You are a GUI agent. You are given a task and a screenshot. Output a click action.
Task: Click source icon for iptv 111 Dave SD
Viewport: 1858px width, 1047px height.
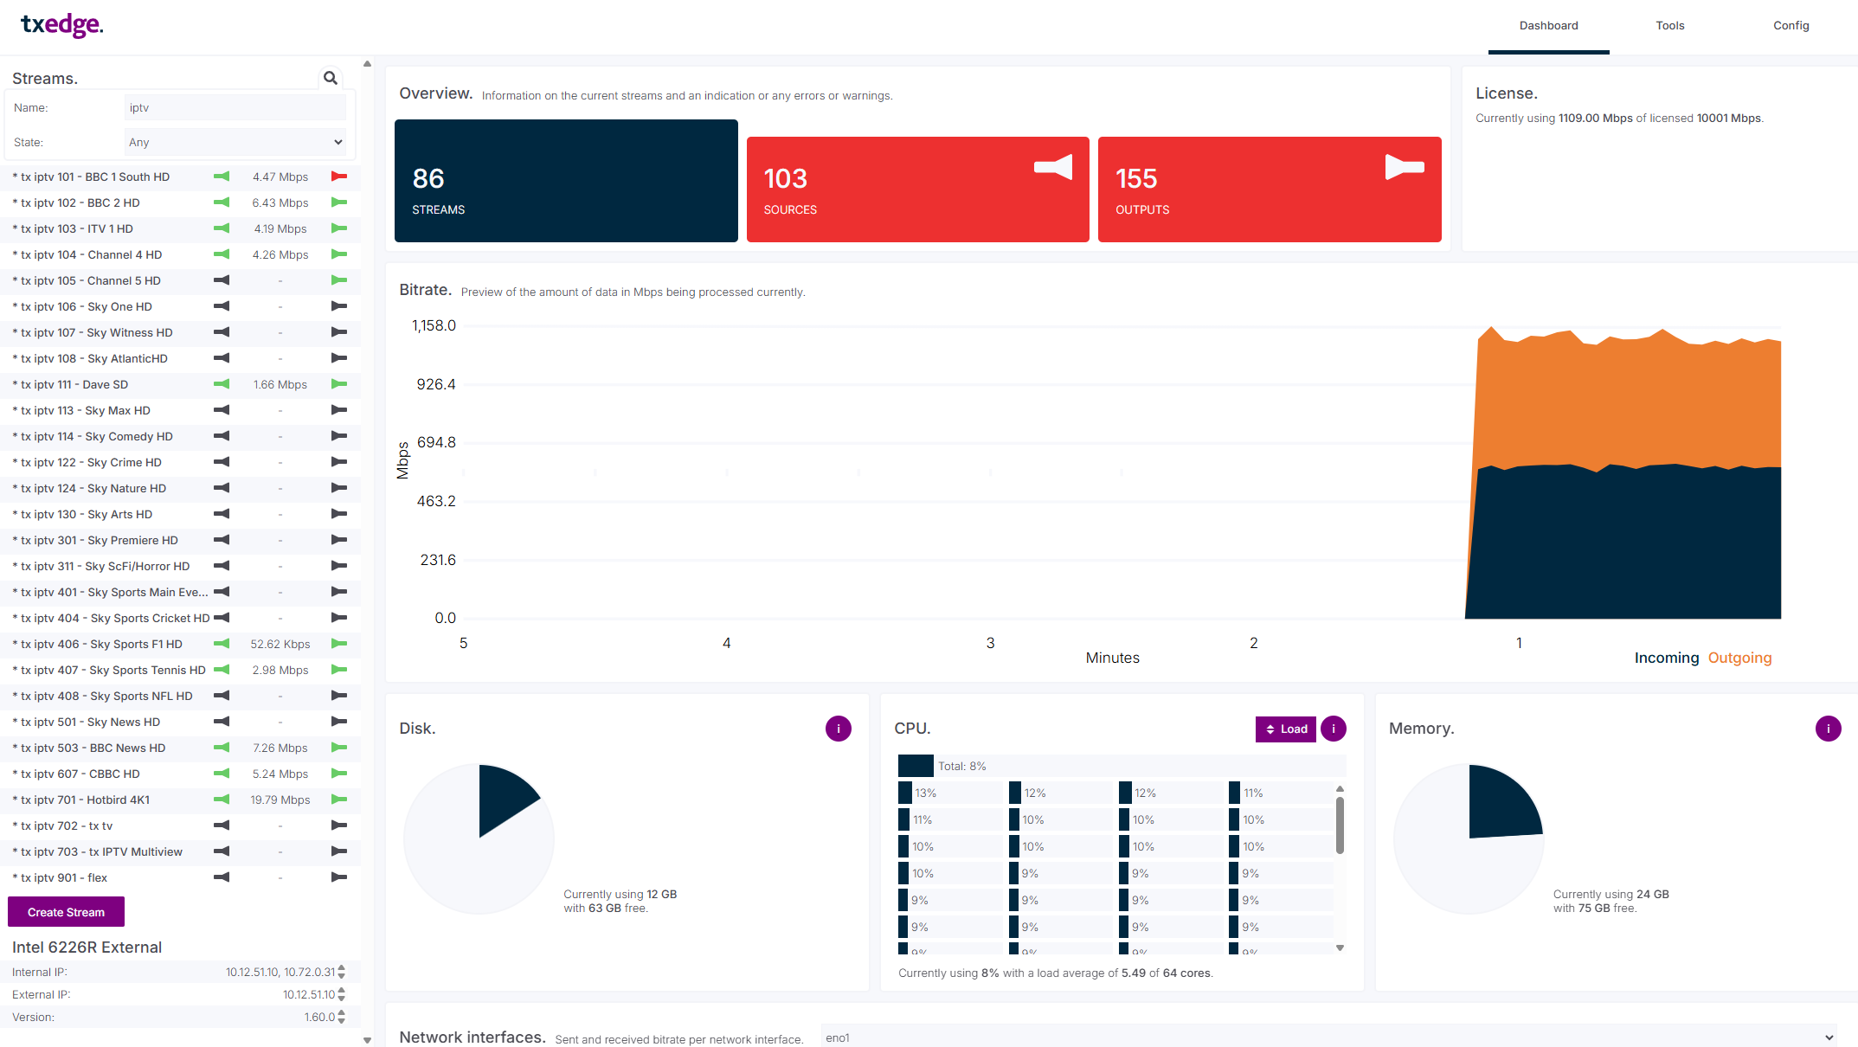(x=222, y=384)
